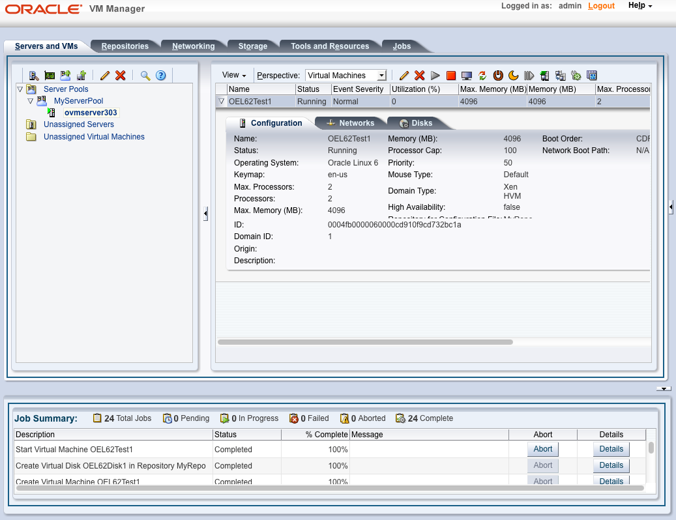
Task: Open the Tools and Resources tab
Action: [330, 46]
